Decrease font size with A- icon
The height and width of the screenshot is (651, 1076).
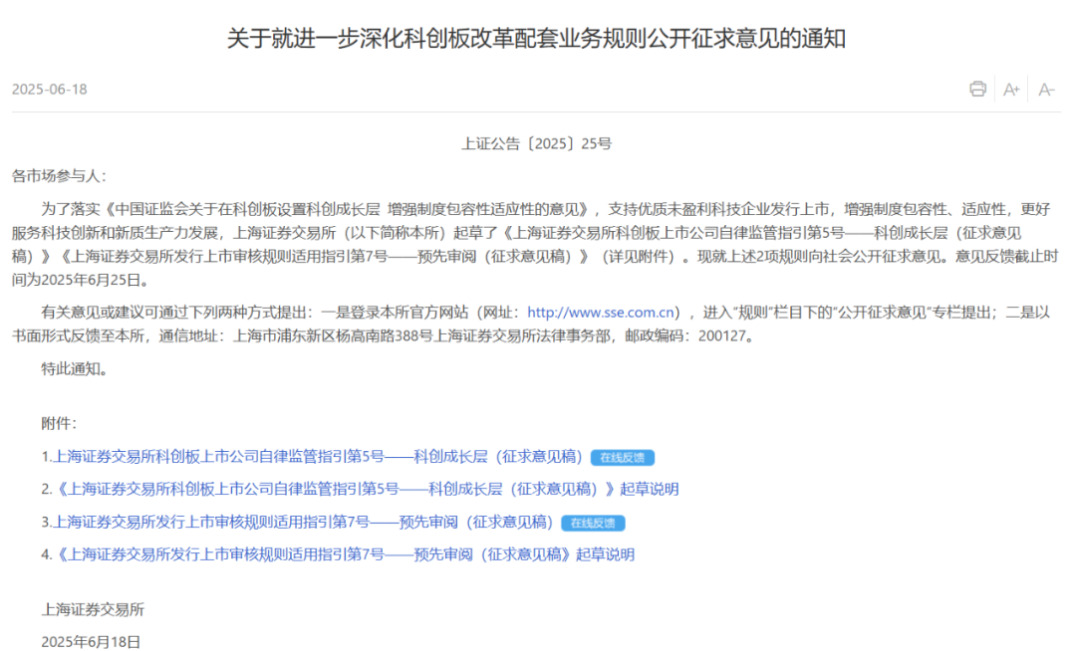coord(1046,90)
